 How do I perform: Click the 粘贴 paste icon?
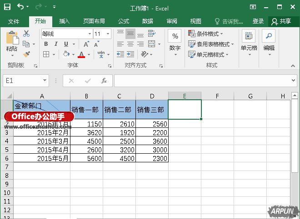click(x=12, y=38)
